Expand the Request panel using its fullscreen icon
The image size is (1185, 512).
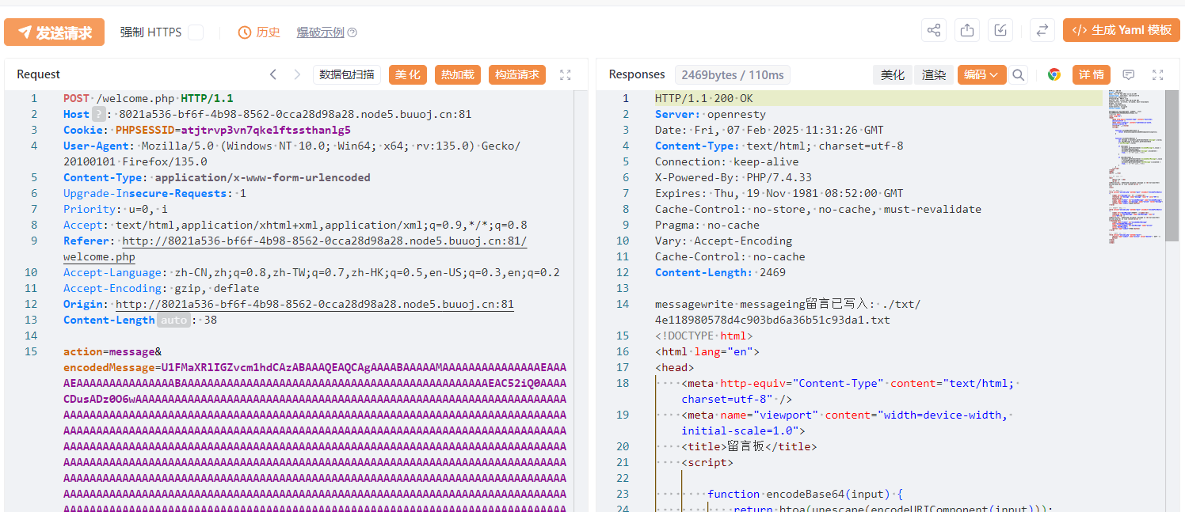tap(565, 74)
